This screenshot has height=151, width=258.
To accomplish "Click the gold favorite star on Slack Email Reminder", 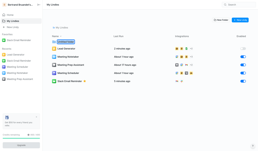I will click(84, 81).
